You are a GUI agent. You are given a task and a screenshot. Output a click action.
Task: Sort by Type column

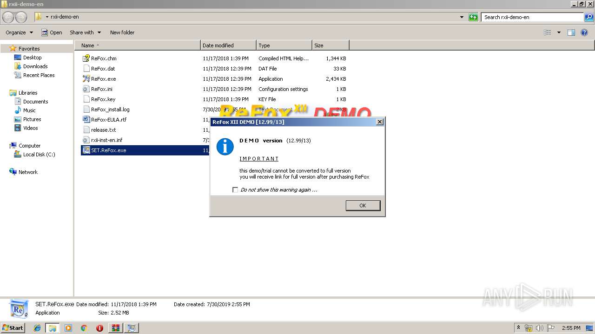(x=284, y=45)
